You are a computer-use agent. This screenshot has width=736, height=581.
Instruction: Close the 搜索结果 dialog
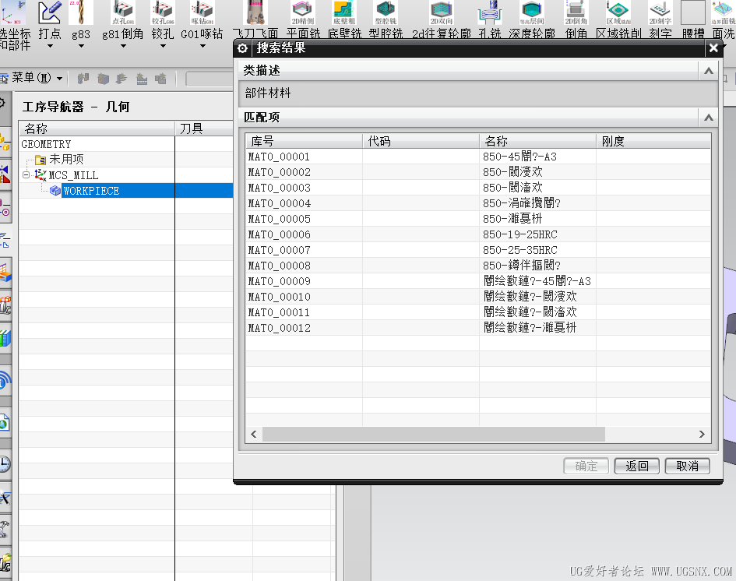pyautogui.click(x=713, y=48)
